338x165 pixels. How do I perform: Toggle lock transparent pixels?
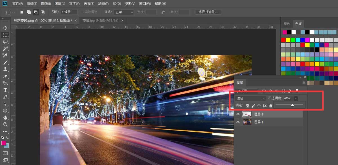(x=247, y=106)
